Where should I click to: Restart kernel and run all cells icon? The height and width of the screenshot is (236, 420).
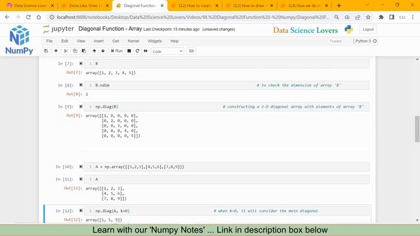[x=146, y=51]
